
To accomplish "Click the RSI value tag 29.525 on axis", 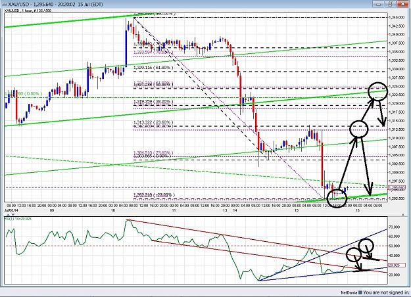I will pos(397,265).
